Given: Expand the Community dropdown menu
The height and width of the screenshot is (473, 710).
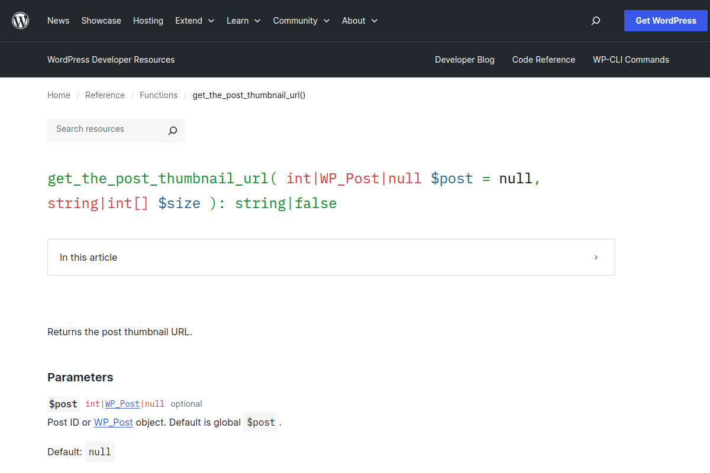Looking at the screenshot, I should point(301,21).
